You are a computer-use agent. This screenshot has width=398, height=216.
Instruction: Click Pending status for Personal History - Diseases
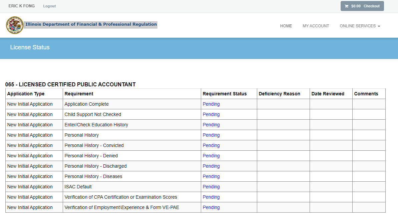pos(211,176)
